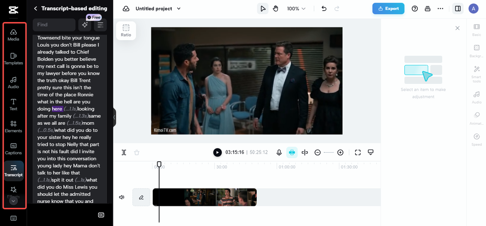Viewport: 486px width, 226px height.
Task: Open the user account avatar
Action: click(x=473, y=8)
